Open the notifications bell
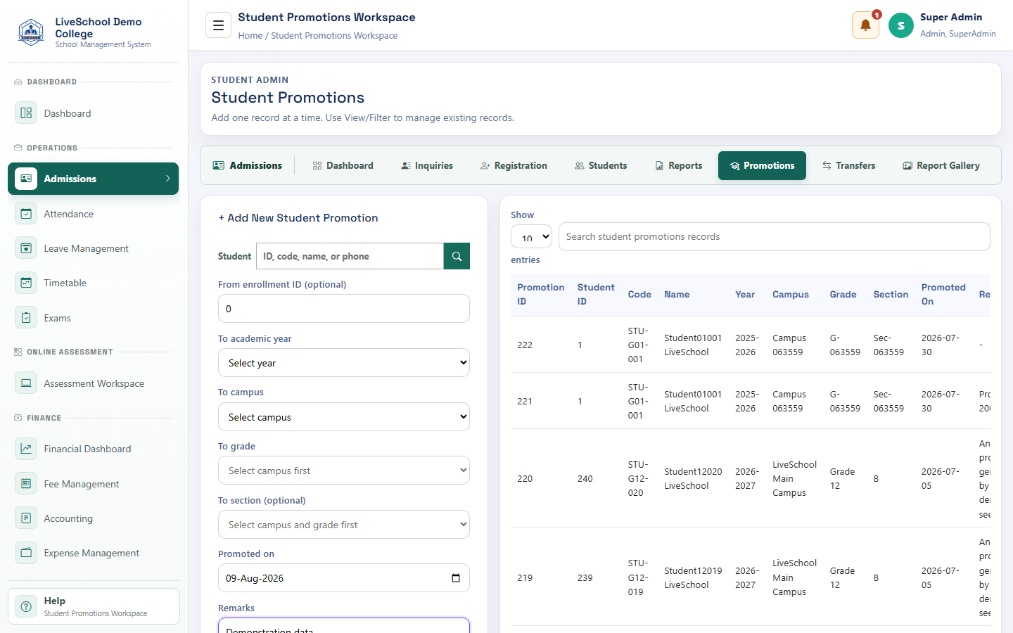1013x633 pixels. [865, 25]
